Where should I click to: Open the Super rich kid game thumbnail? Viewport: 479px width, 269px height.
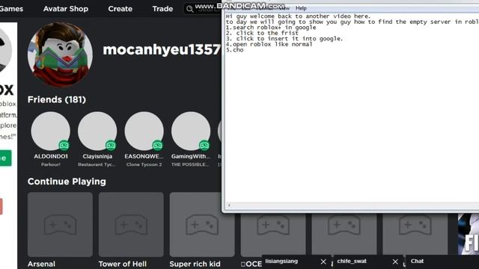202,224
